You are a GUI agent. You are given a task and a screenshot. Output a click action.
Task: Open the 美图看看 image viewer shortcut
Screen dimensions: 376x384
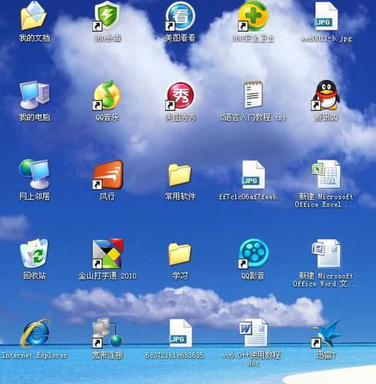click(x=180, y=16)
